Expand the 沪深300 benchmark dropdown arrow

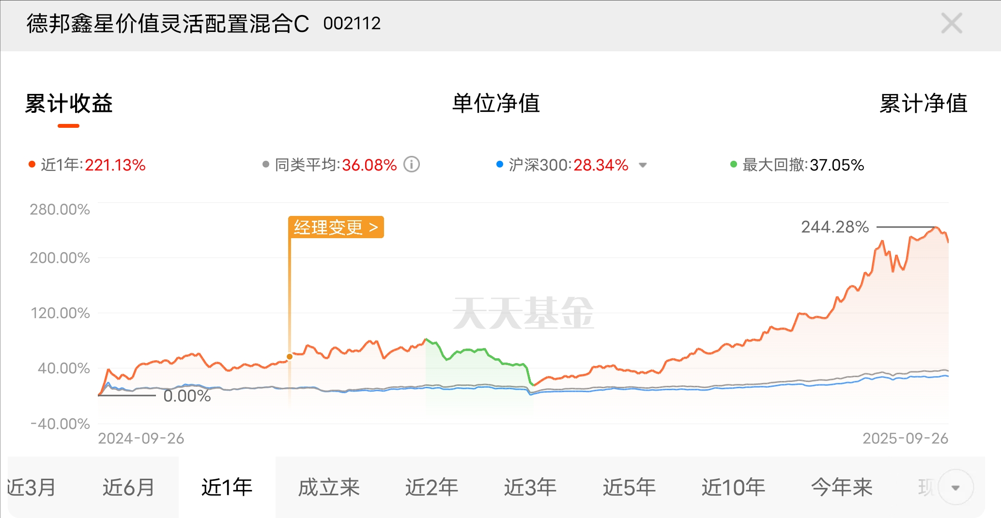pyautogui.click(x=643, y=165)
